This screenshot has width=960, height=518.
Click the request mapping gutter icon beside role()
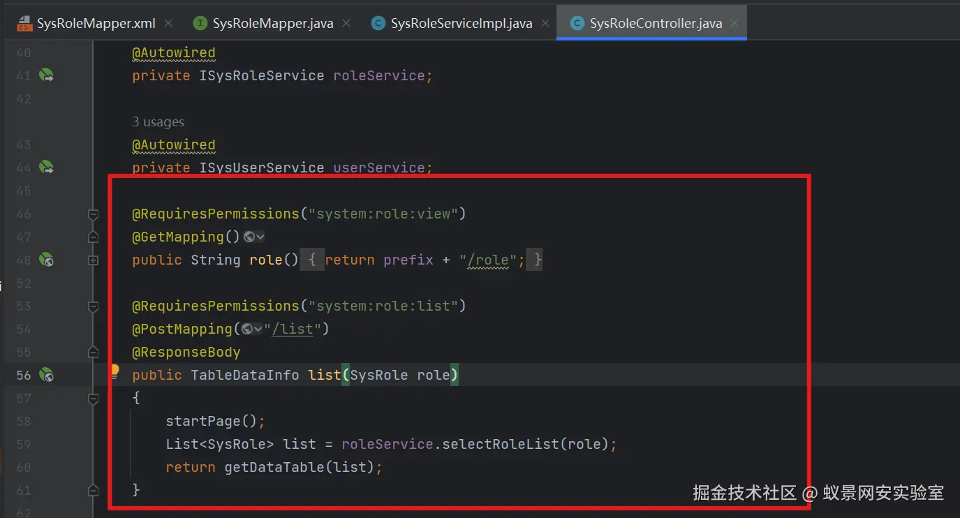pyautogui.click(x=46, y=260)
